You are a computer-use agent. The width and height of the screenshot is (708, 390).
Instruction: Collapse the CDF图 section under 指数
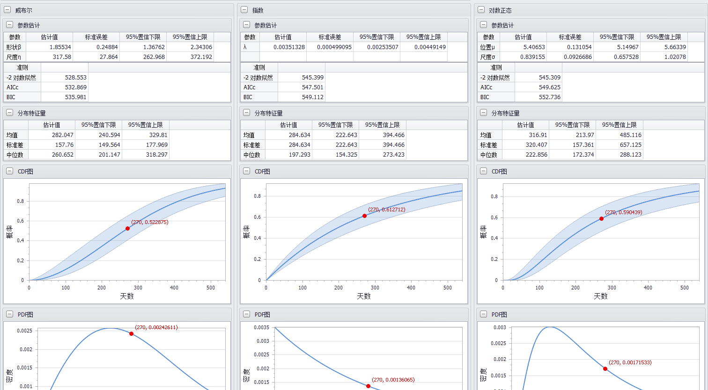[246, 172]
